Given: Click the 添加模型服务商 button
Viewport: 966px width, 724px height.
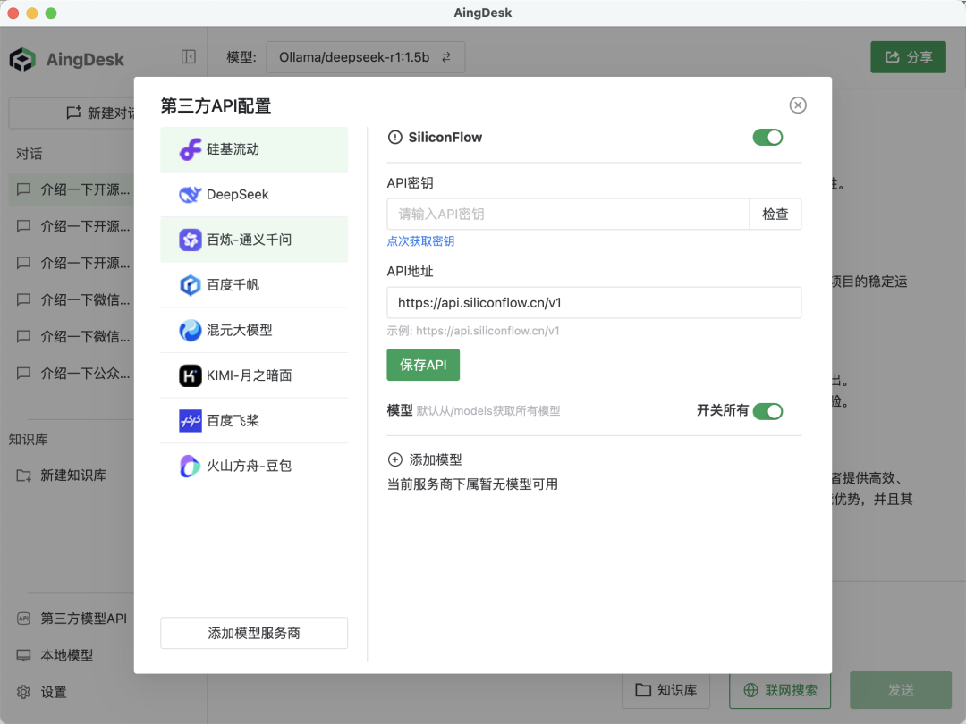Looking at the screenshot, I should [x=254, y=633].
